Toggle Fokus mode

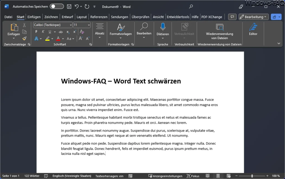point(193,176)
